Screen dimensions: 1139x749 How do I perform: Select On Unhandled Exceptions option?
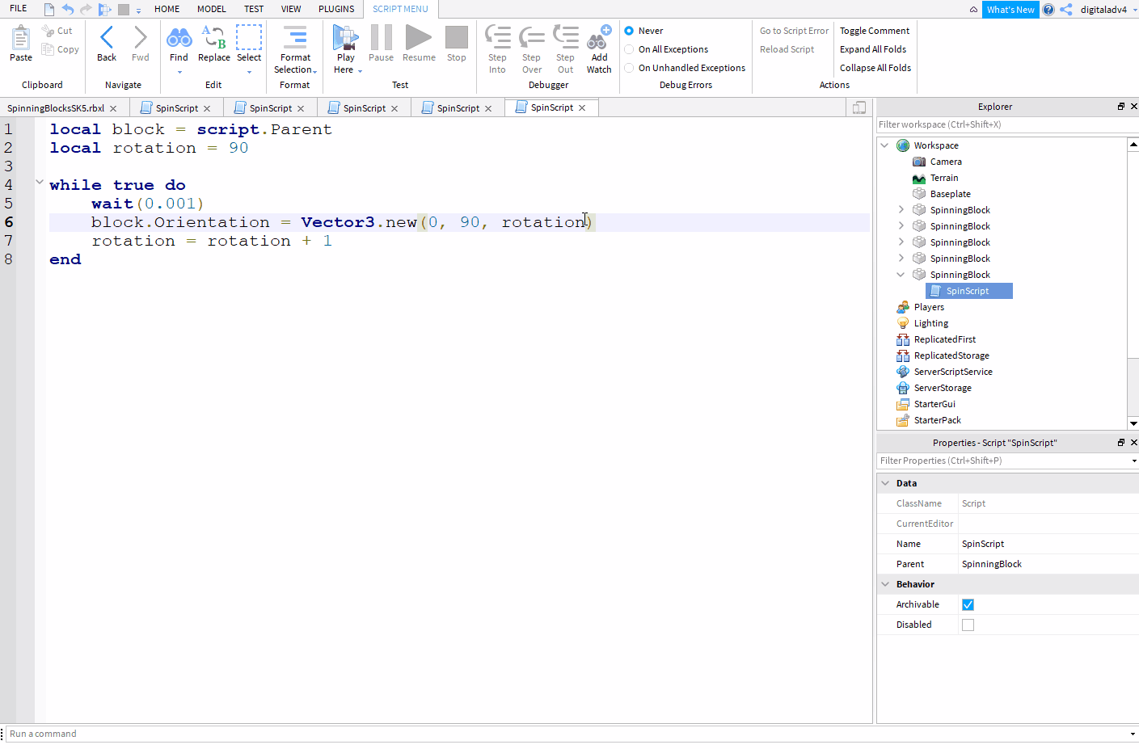point(629,68)
